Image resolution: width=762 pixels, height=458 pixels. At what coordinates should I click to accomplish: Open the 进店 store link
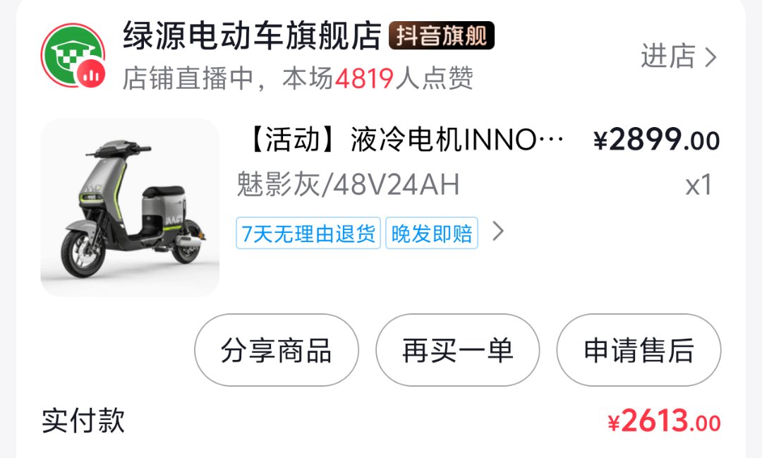(x=679, y=56)
